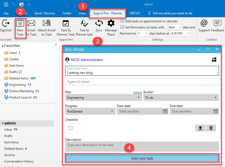This screenshot has width=225, height=167.
Task: Click the Type a Cc email field
Action: pyautogui.click(x=142, y=82)
